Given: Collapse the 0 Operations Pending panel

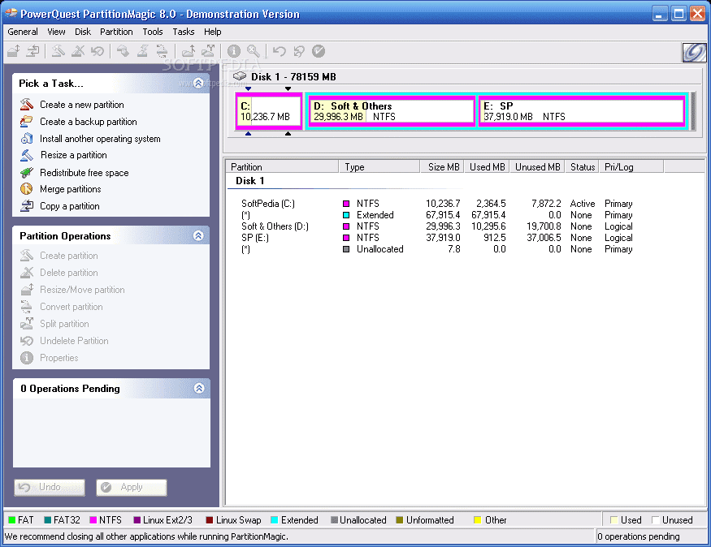Looking at the screenshot, I should 197,389.
